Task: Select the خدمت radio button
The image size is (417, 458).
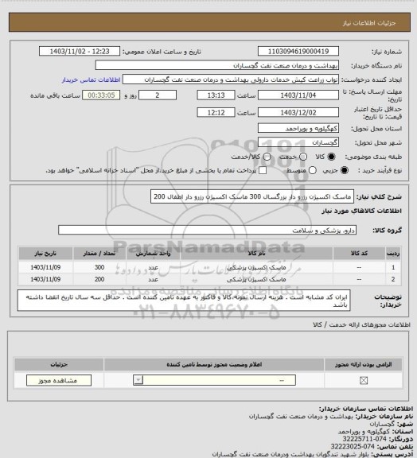Action: pyautogui.click(x=303, y=157)
